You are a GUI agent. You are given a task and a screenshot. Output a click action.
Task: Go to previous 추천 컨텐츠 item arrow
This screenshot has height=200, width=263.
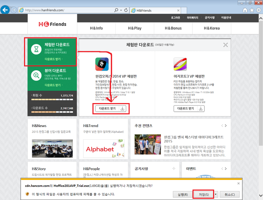tap(222, 125)
